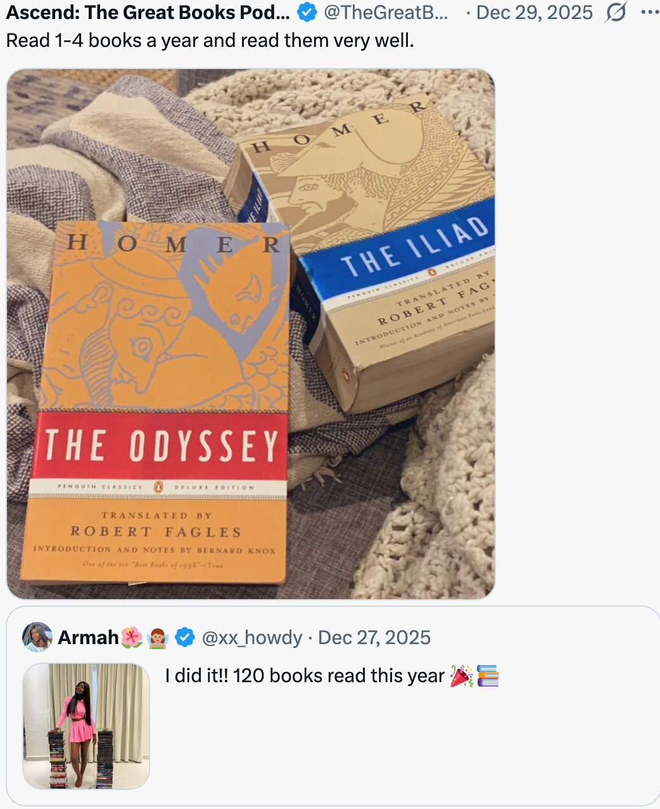This screenshot has width=660, height=809.
Task: Open quoted thumbnail of woman with book stacks
Action: pos(86,726)
